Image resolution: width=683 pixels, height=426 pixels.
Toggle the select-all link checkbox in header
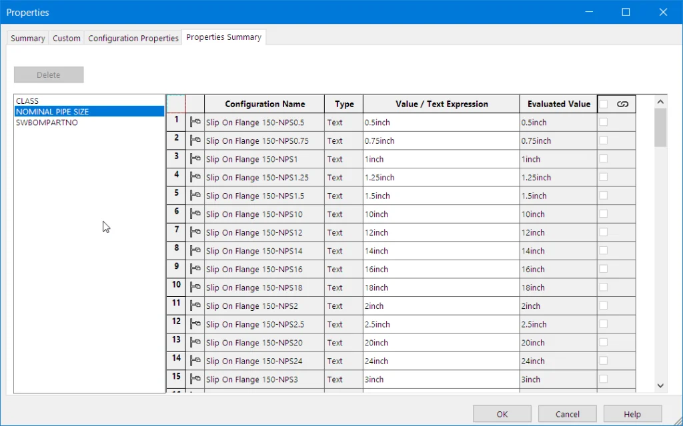(x=604, y=104)
